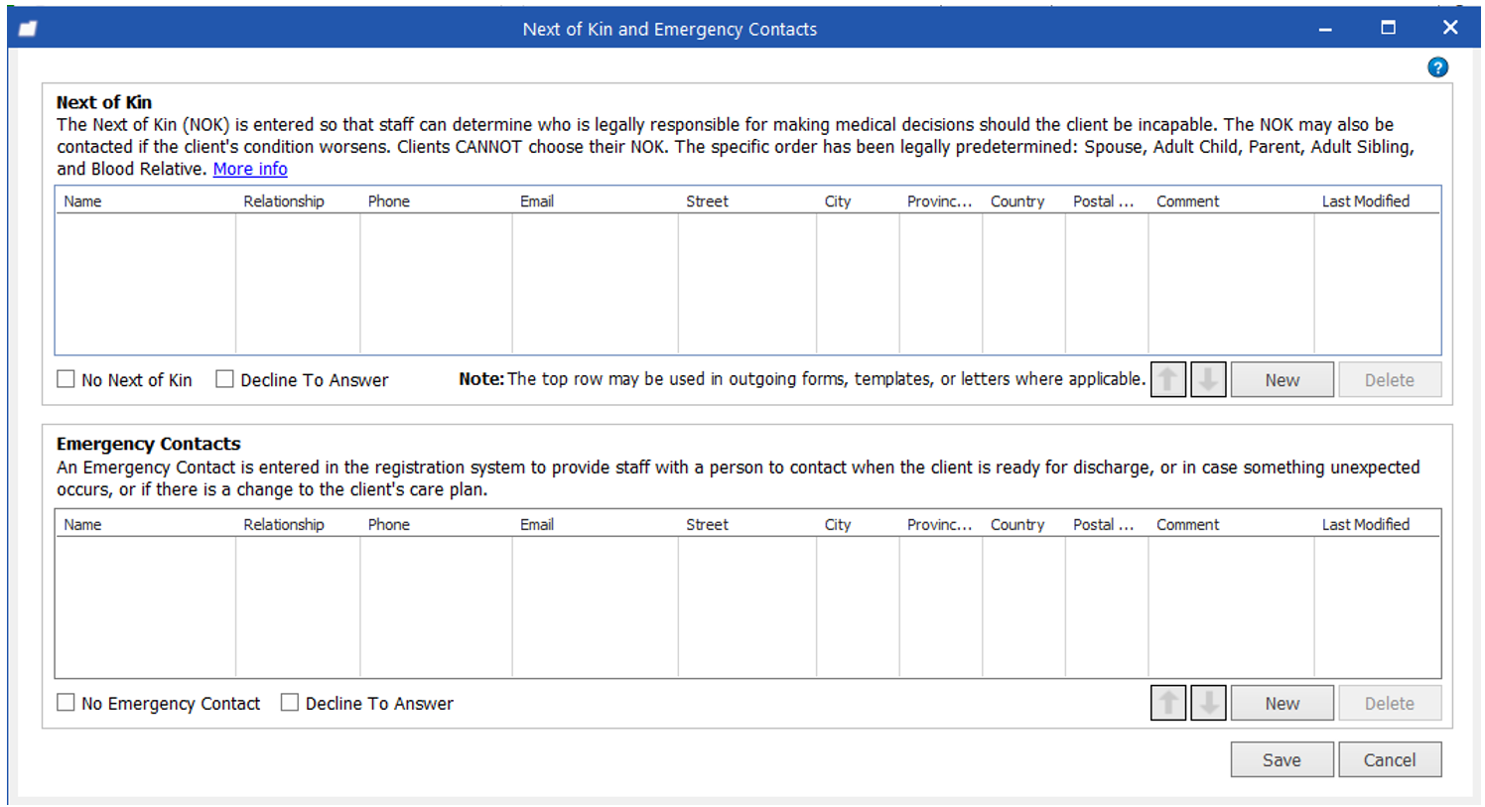
Task: Minimize the Next of Kin window
Action: tap(1325, 29)
